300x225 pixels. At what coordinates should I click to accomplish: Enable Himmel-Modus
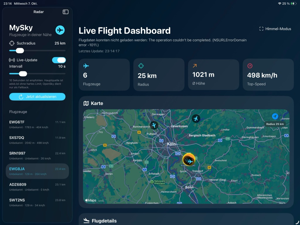pos(275,29)
